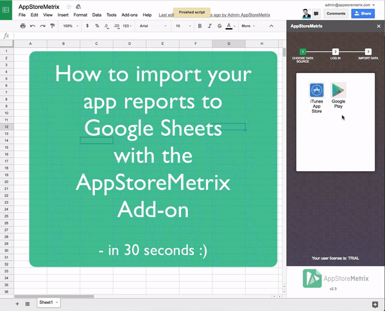
Task: Click the Comments button
Action: (336, 13)
